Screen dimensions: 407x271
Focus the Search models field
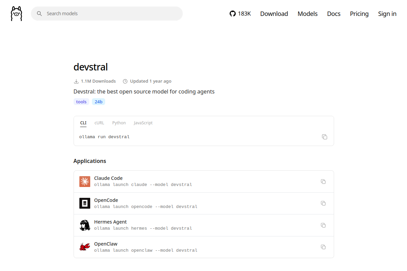click(x=107, y=14)
